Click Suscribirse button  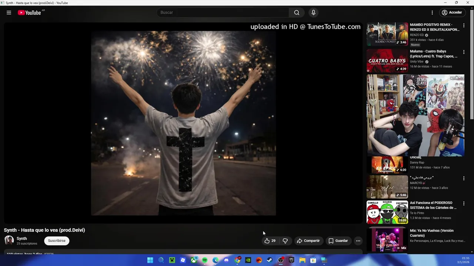[57, 241]
